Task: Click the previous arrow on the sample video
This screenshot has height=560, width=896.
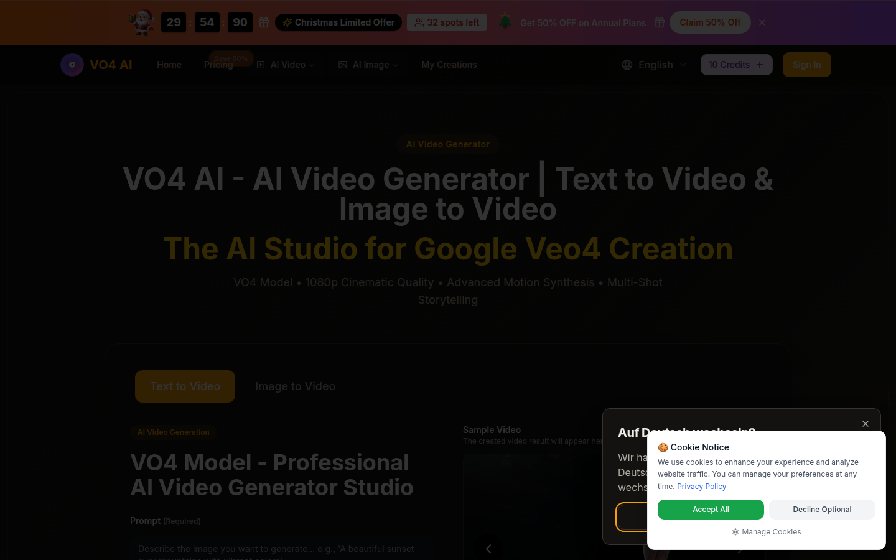Action: 489,548
